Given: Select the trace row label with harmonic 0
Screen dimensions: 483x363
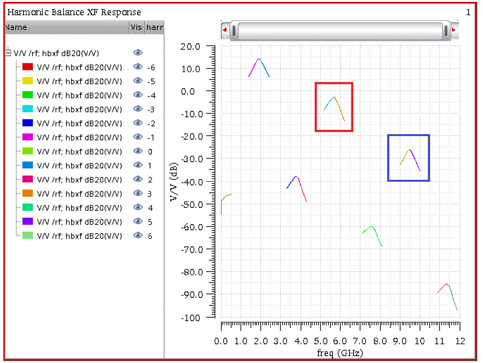Looking at the screenshot, I should [x=80, y=152].
